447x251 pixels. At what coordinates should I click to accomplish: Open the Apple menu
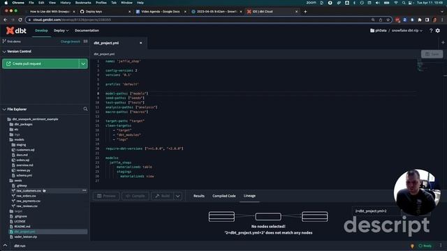[x=6, y=3]
